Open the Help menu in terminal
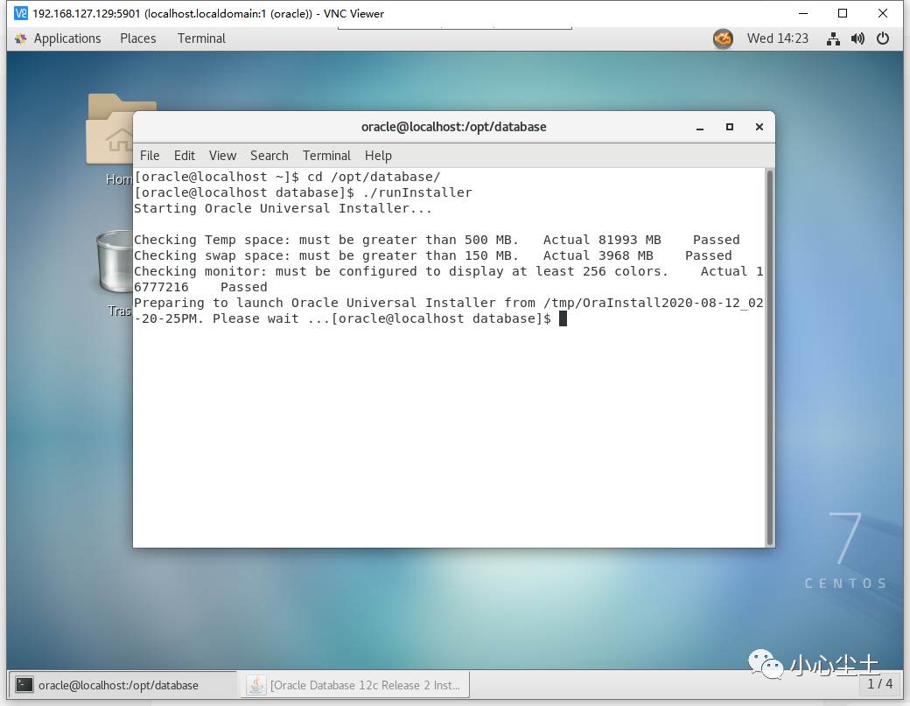The height and width of the screenshot is (706, 910). click(x=378, y=156)
